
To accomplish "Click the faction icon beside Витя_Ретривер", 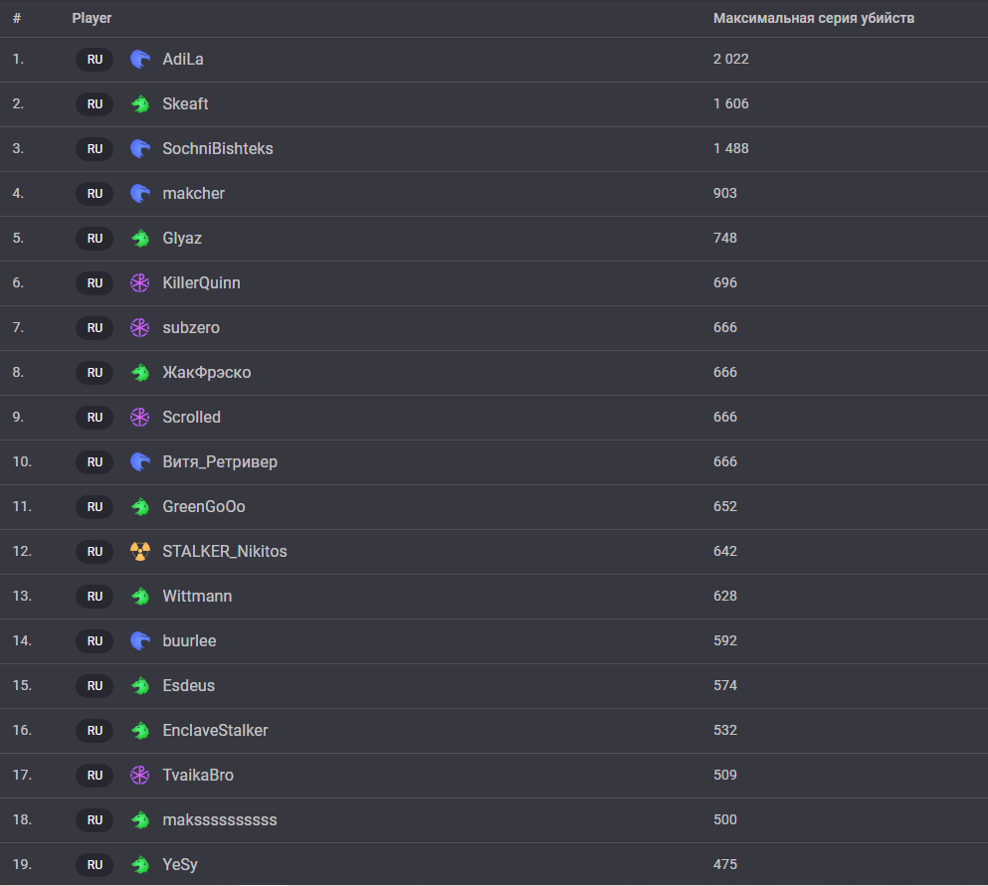I will 140,462.
